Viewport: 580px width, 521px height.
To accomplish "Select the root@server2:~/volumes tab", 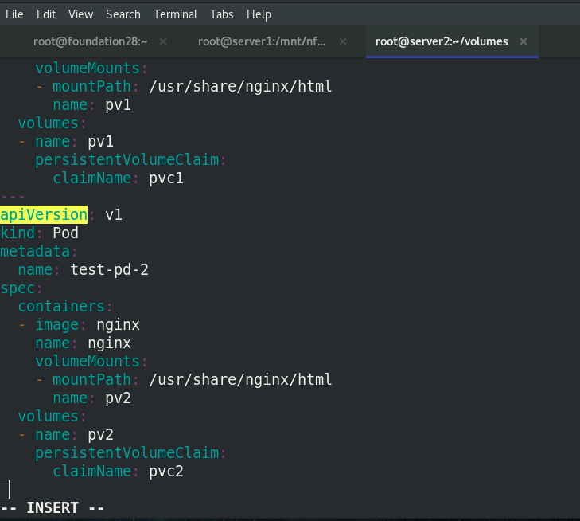I will coord(442,41).
